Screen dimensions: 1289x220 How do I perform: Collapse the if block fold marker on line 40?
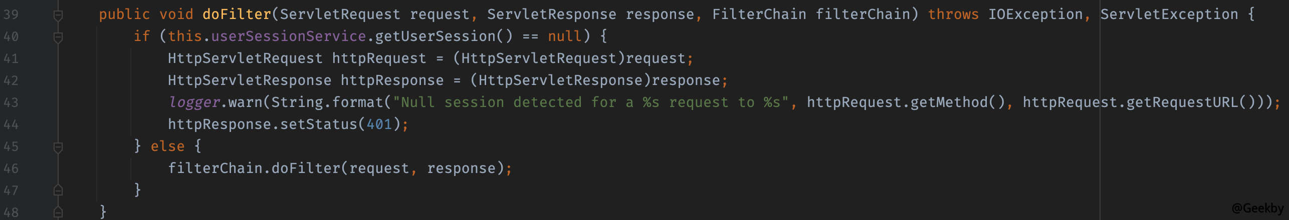coord(58,37)
